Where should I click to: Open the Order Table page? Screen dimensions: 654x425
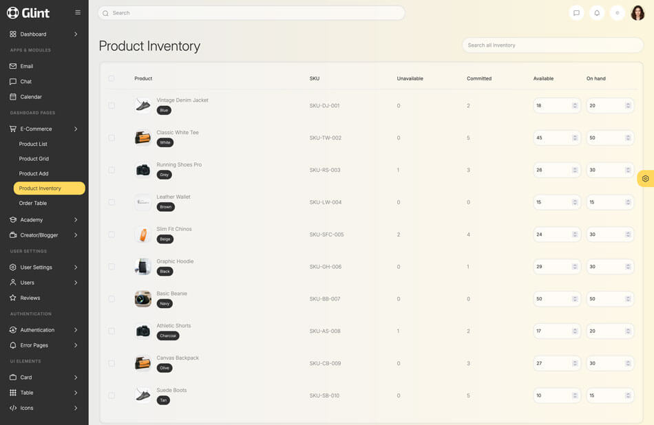33,204
